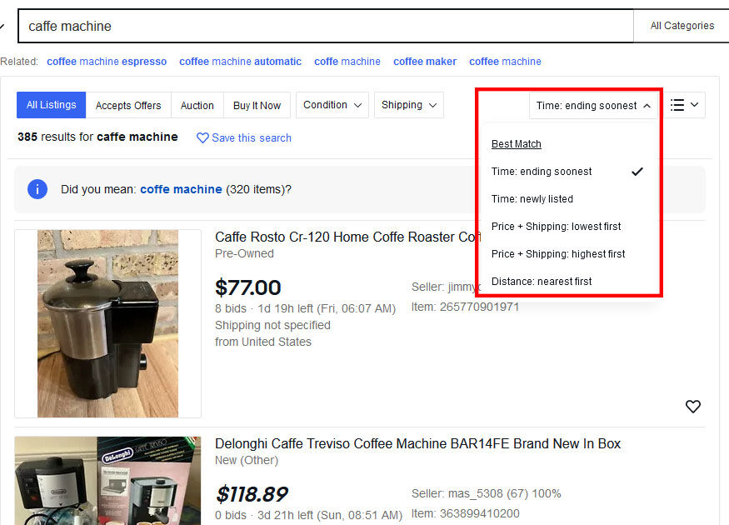Select Time: newly listed sort option
Image resolution: width=729 pixels, height=525 pixels.
coord(532,199)
